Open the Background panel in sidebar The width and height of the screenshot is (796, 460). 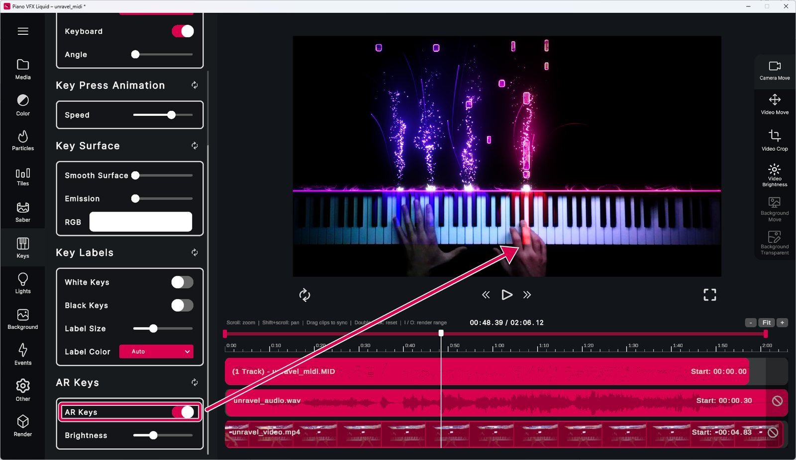pyautogui.click(x=23, y=319)
